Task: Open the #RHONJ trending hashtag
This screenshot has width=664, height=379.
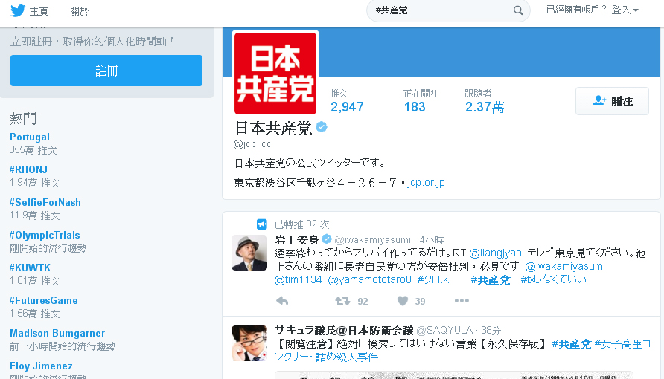Action: pos(28,169)
